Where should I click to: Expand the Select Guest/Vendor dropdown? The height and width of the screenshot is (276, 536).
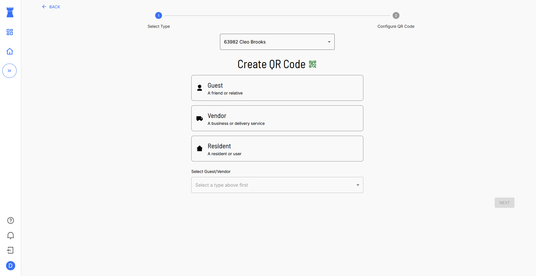point(277,185)
